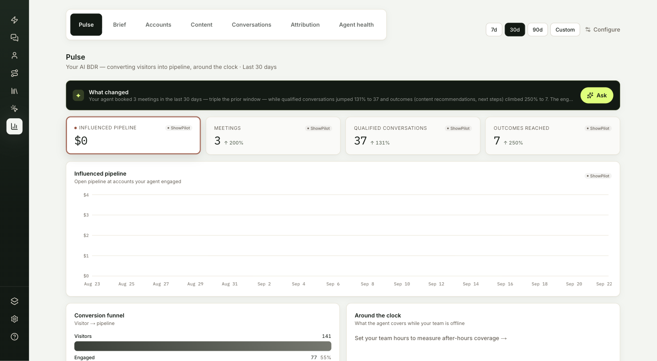The image size is (657, 361).
Task: Select the 90d time range
Action: point(537,29)
